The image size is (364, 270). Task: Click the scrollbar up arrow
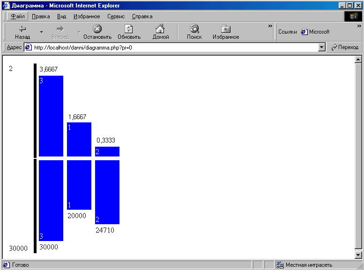[x=358, y=60]
